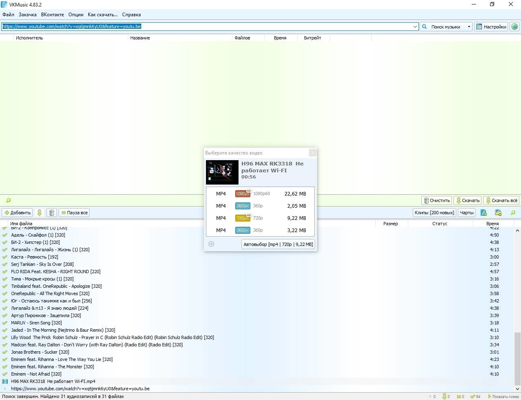
Task: Open the Чарты button
Action: (466, 213)
